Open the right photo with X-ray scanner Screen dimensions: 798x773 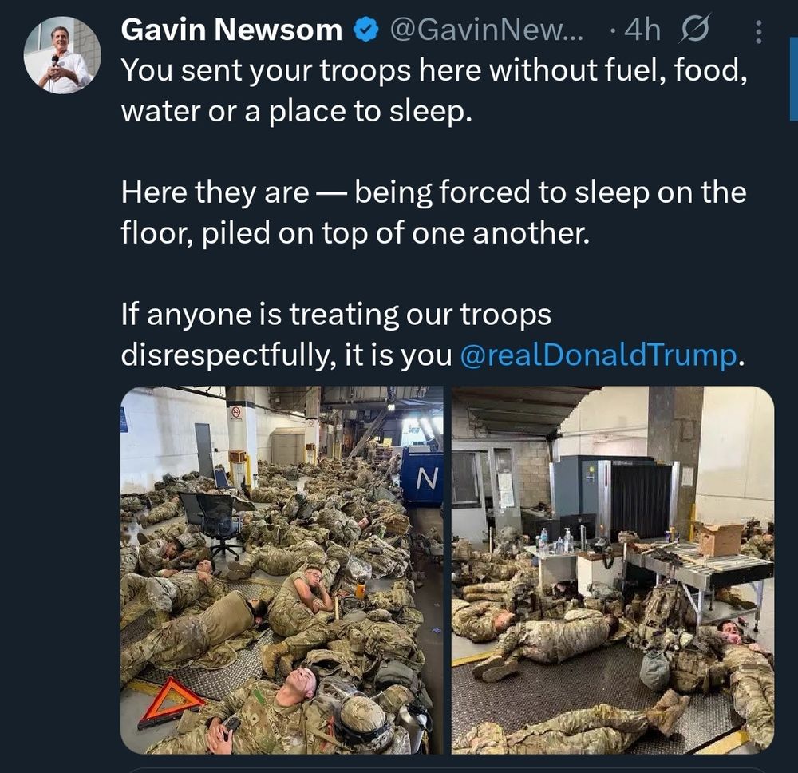click(613, 570)
